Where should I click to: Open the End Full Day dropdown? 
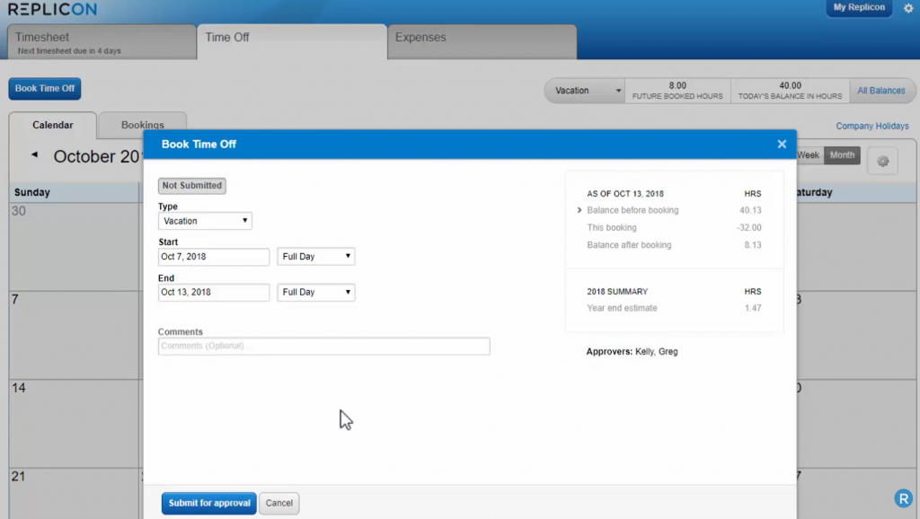coord(315,293)
